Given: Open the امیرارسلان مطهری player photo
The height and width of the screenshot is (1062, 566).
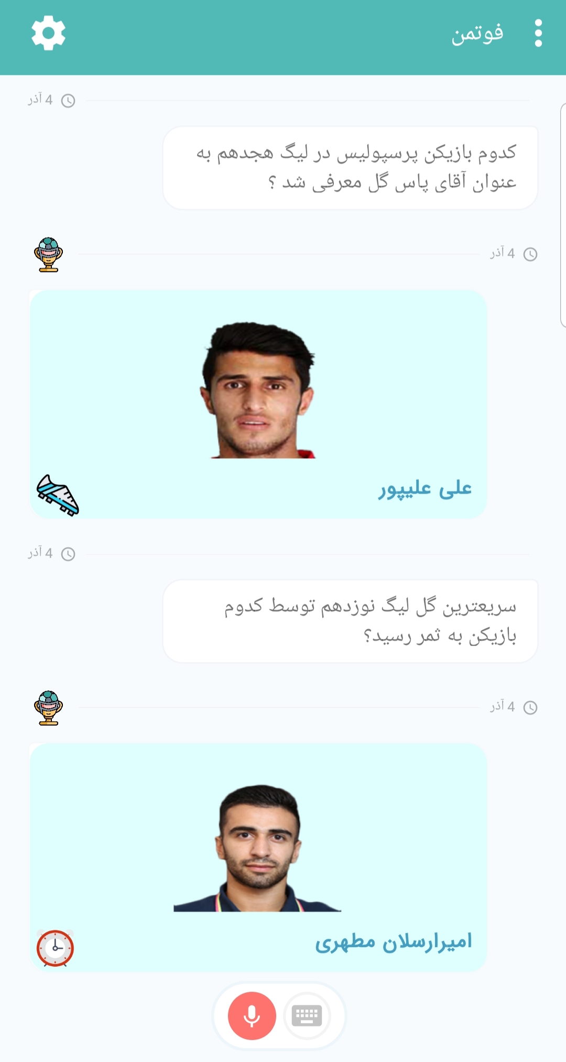Looking at the screenshot, I should point(258,848).
